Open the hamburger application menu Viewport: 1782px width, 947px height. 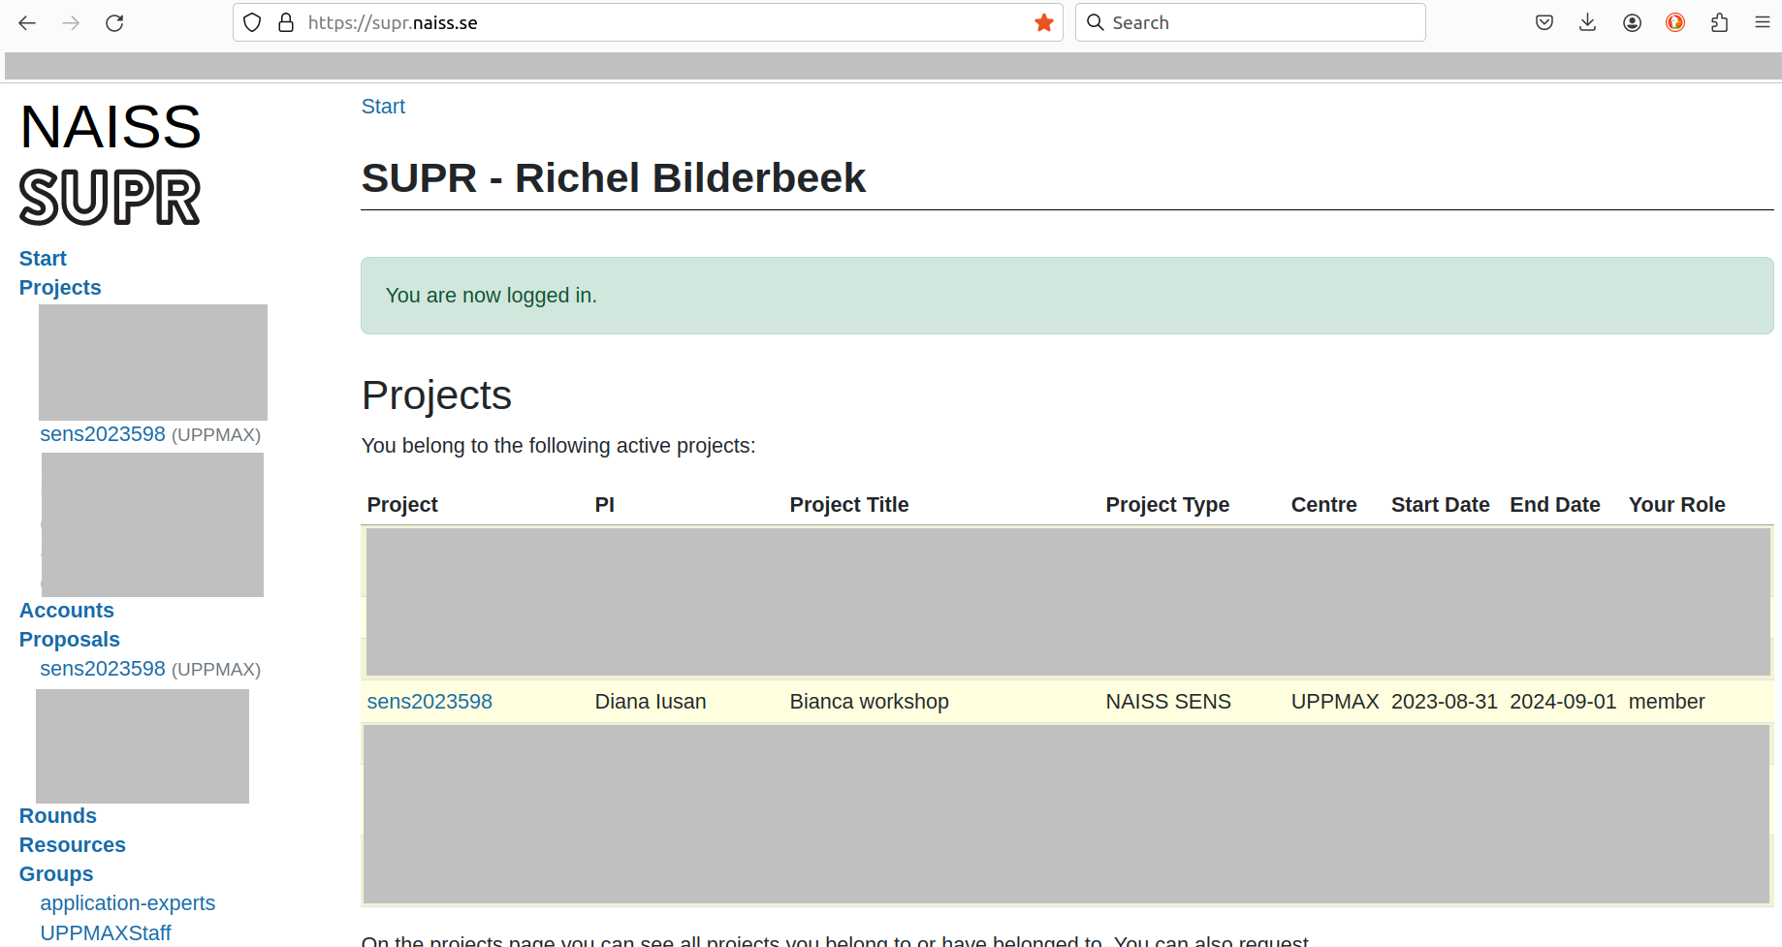1763,22
